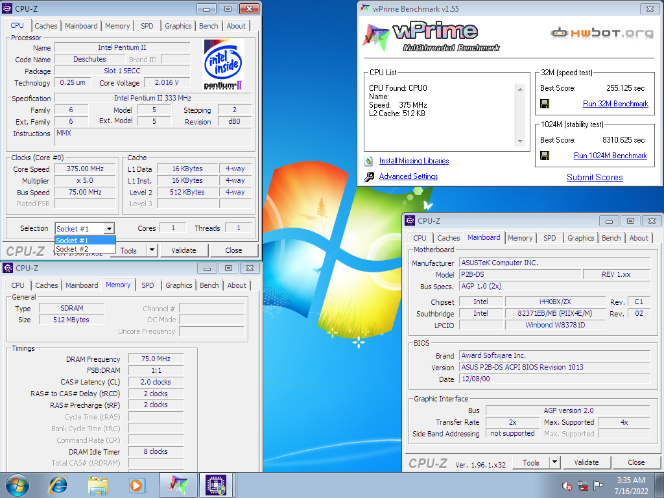Click the Manufacturer value "ASUSTeK Computer INC."

pyautogui.click(x=555, y=263)
